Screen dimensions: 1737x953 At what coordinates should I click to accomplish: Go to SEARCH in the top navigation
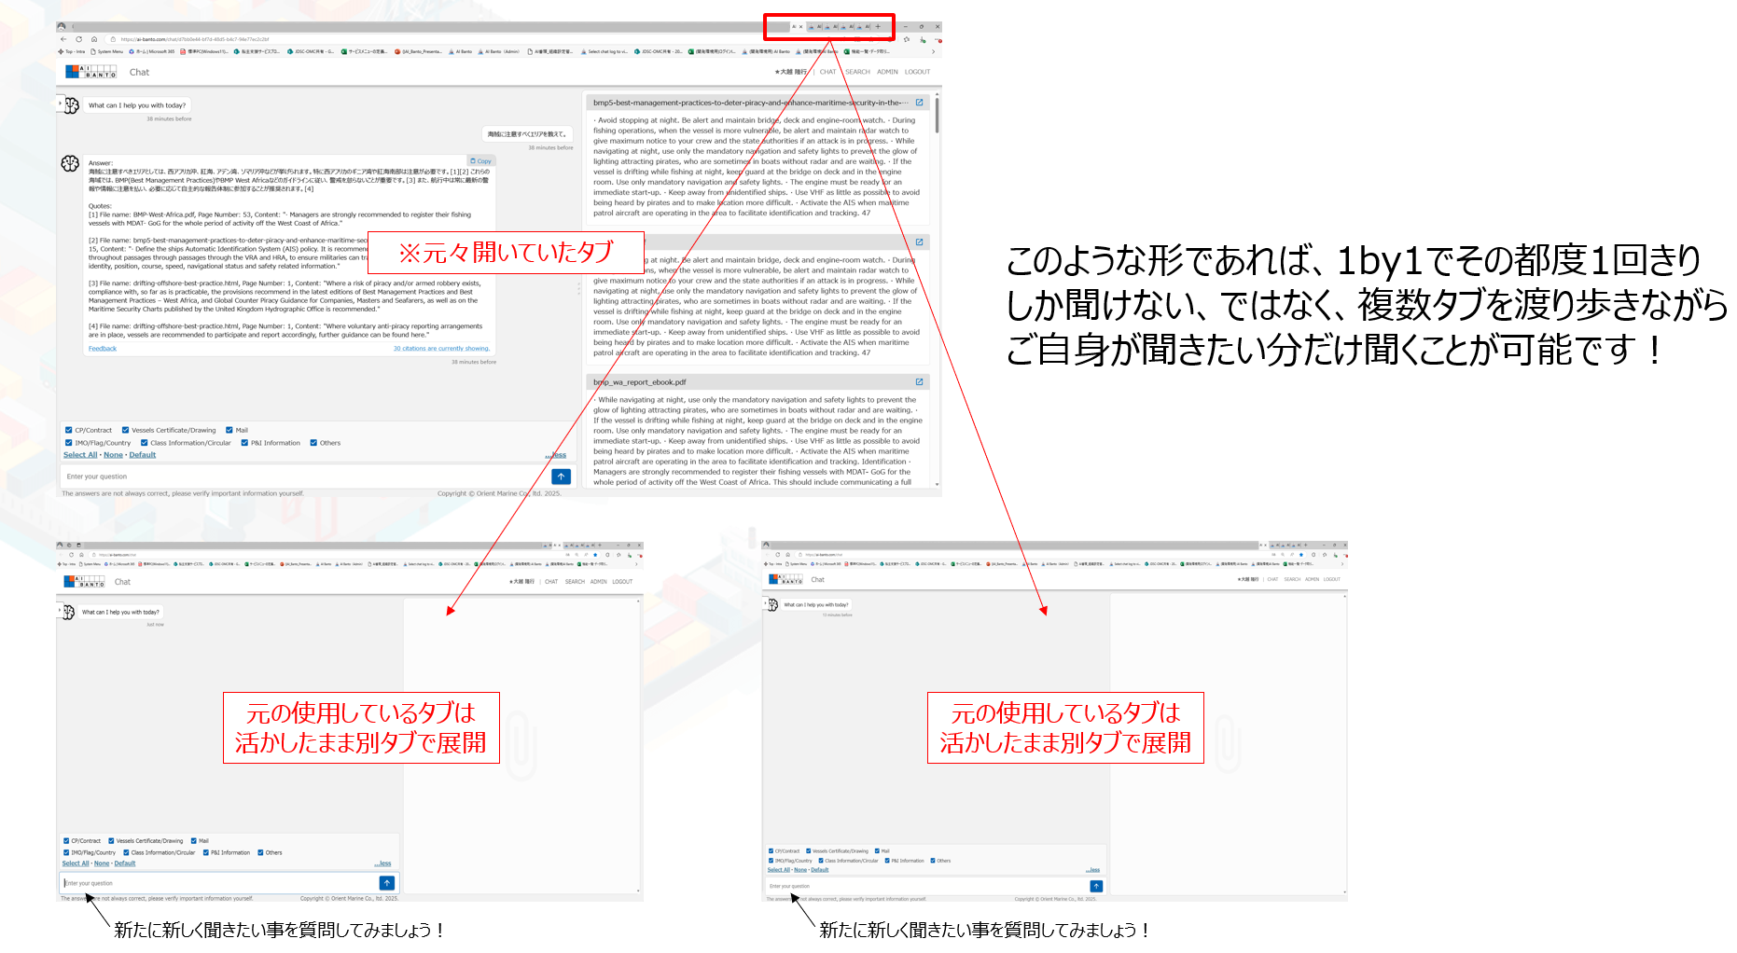pyautogui.click(x=857, y=72)
